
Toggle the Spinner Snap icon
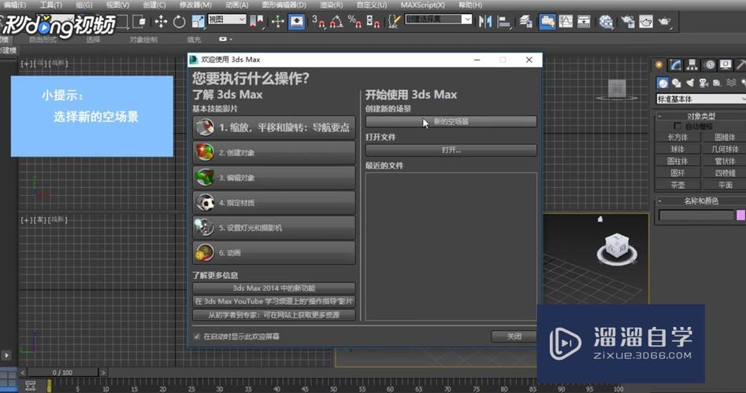(373, 21)
